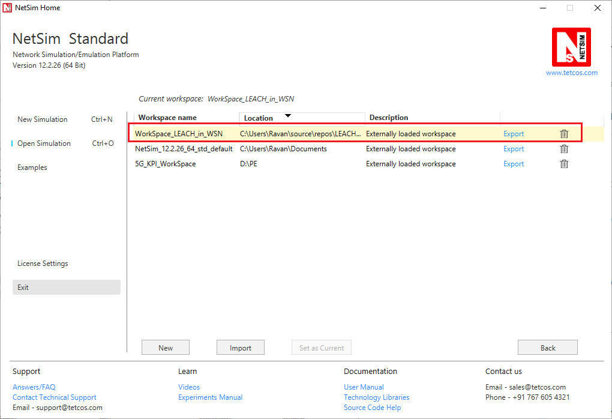Click the Import workspace button

tap(241, 348)
